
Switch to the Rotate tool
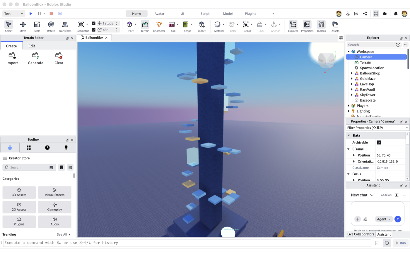[x=51, y=26]
